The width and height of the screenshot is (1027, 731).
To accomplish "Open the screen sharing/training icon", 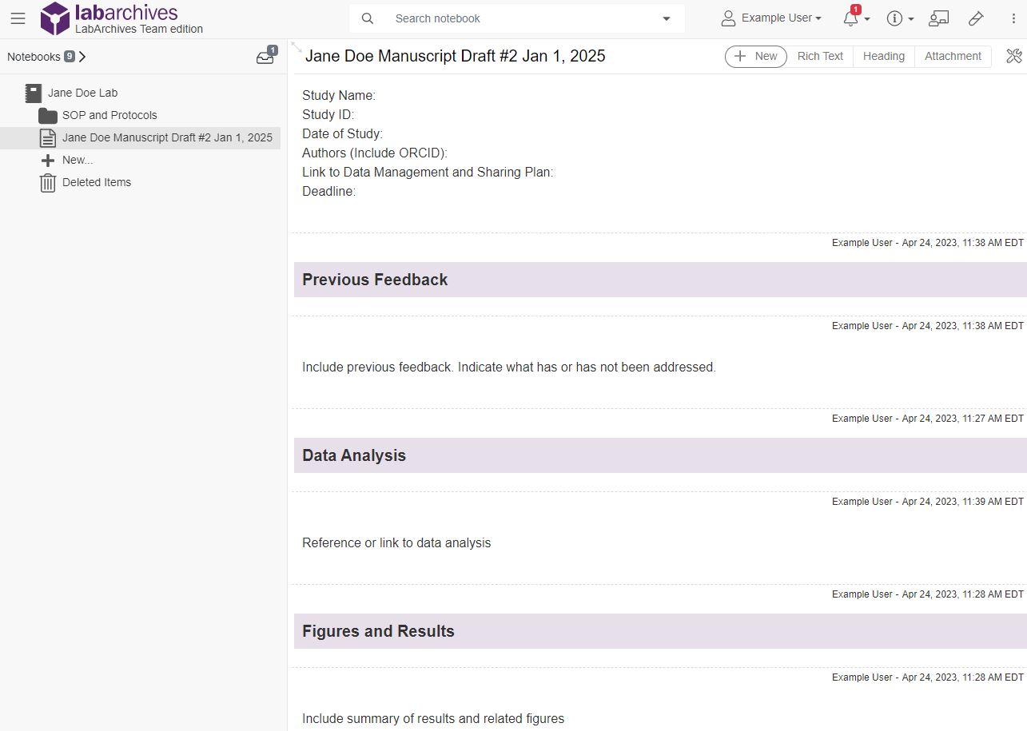I will [938, 18].
